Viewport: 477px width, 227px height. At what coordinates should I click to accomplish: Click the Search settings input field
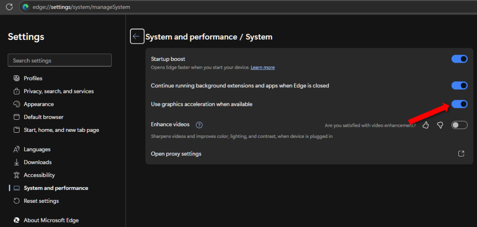point(60,60)
